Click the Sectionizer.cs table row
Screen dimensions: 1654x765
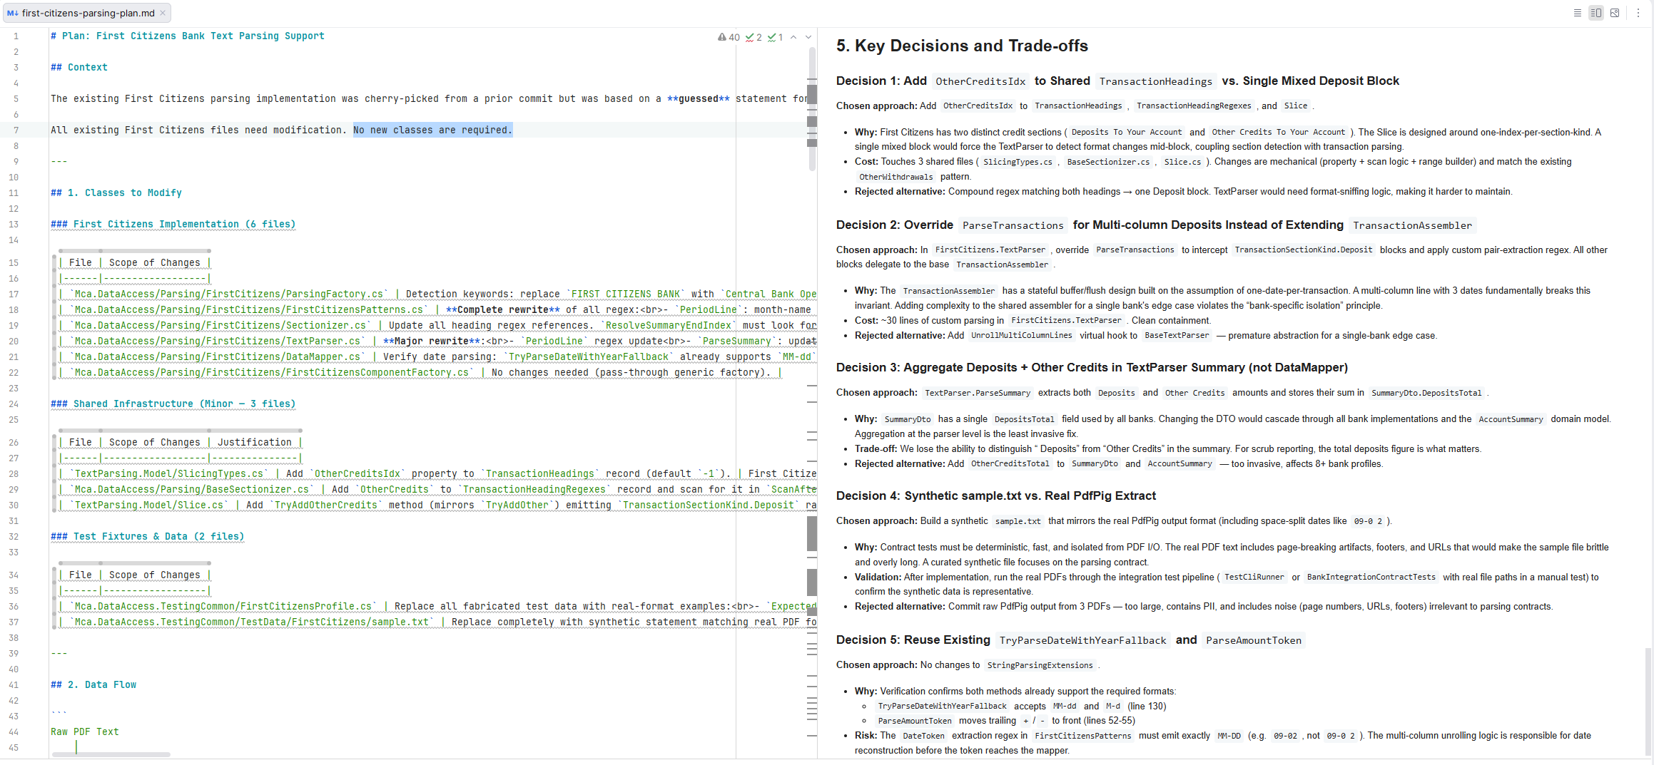tap(437, 325)
